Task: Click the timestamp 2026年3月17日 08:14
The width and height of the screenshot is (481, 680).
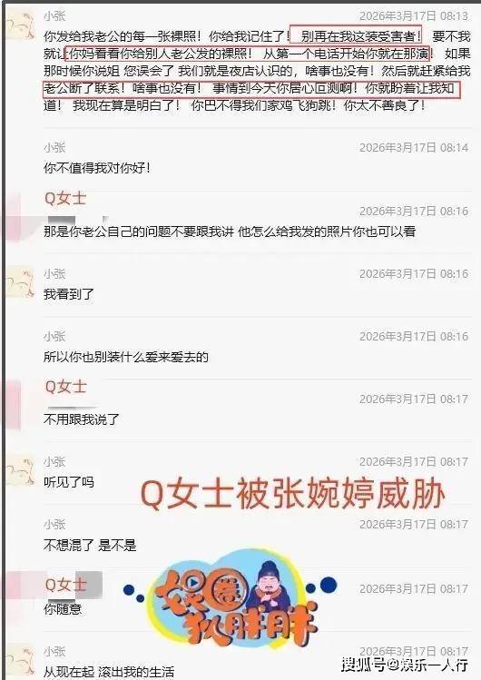Action: [x=414, y=147]
